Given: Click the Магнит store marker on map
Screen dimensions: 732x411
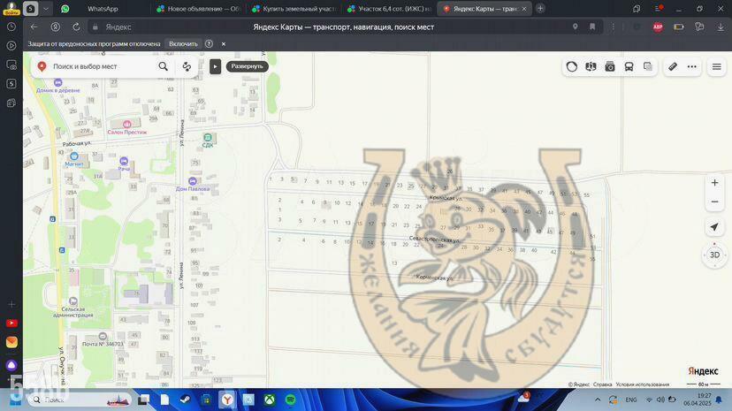Looking at the screenshot, I should click(x=73, y=156).
